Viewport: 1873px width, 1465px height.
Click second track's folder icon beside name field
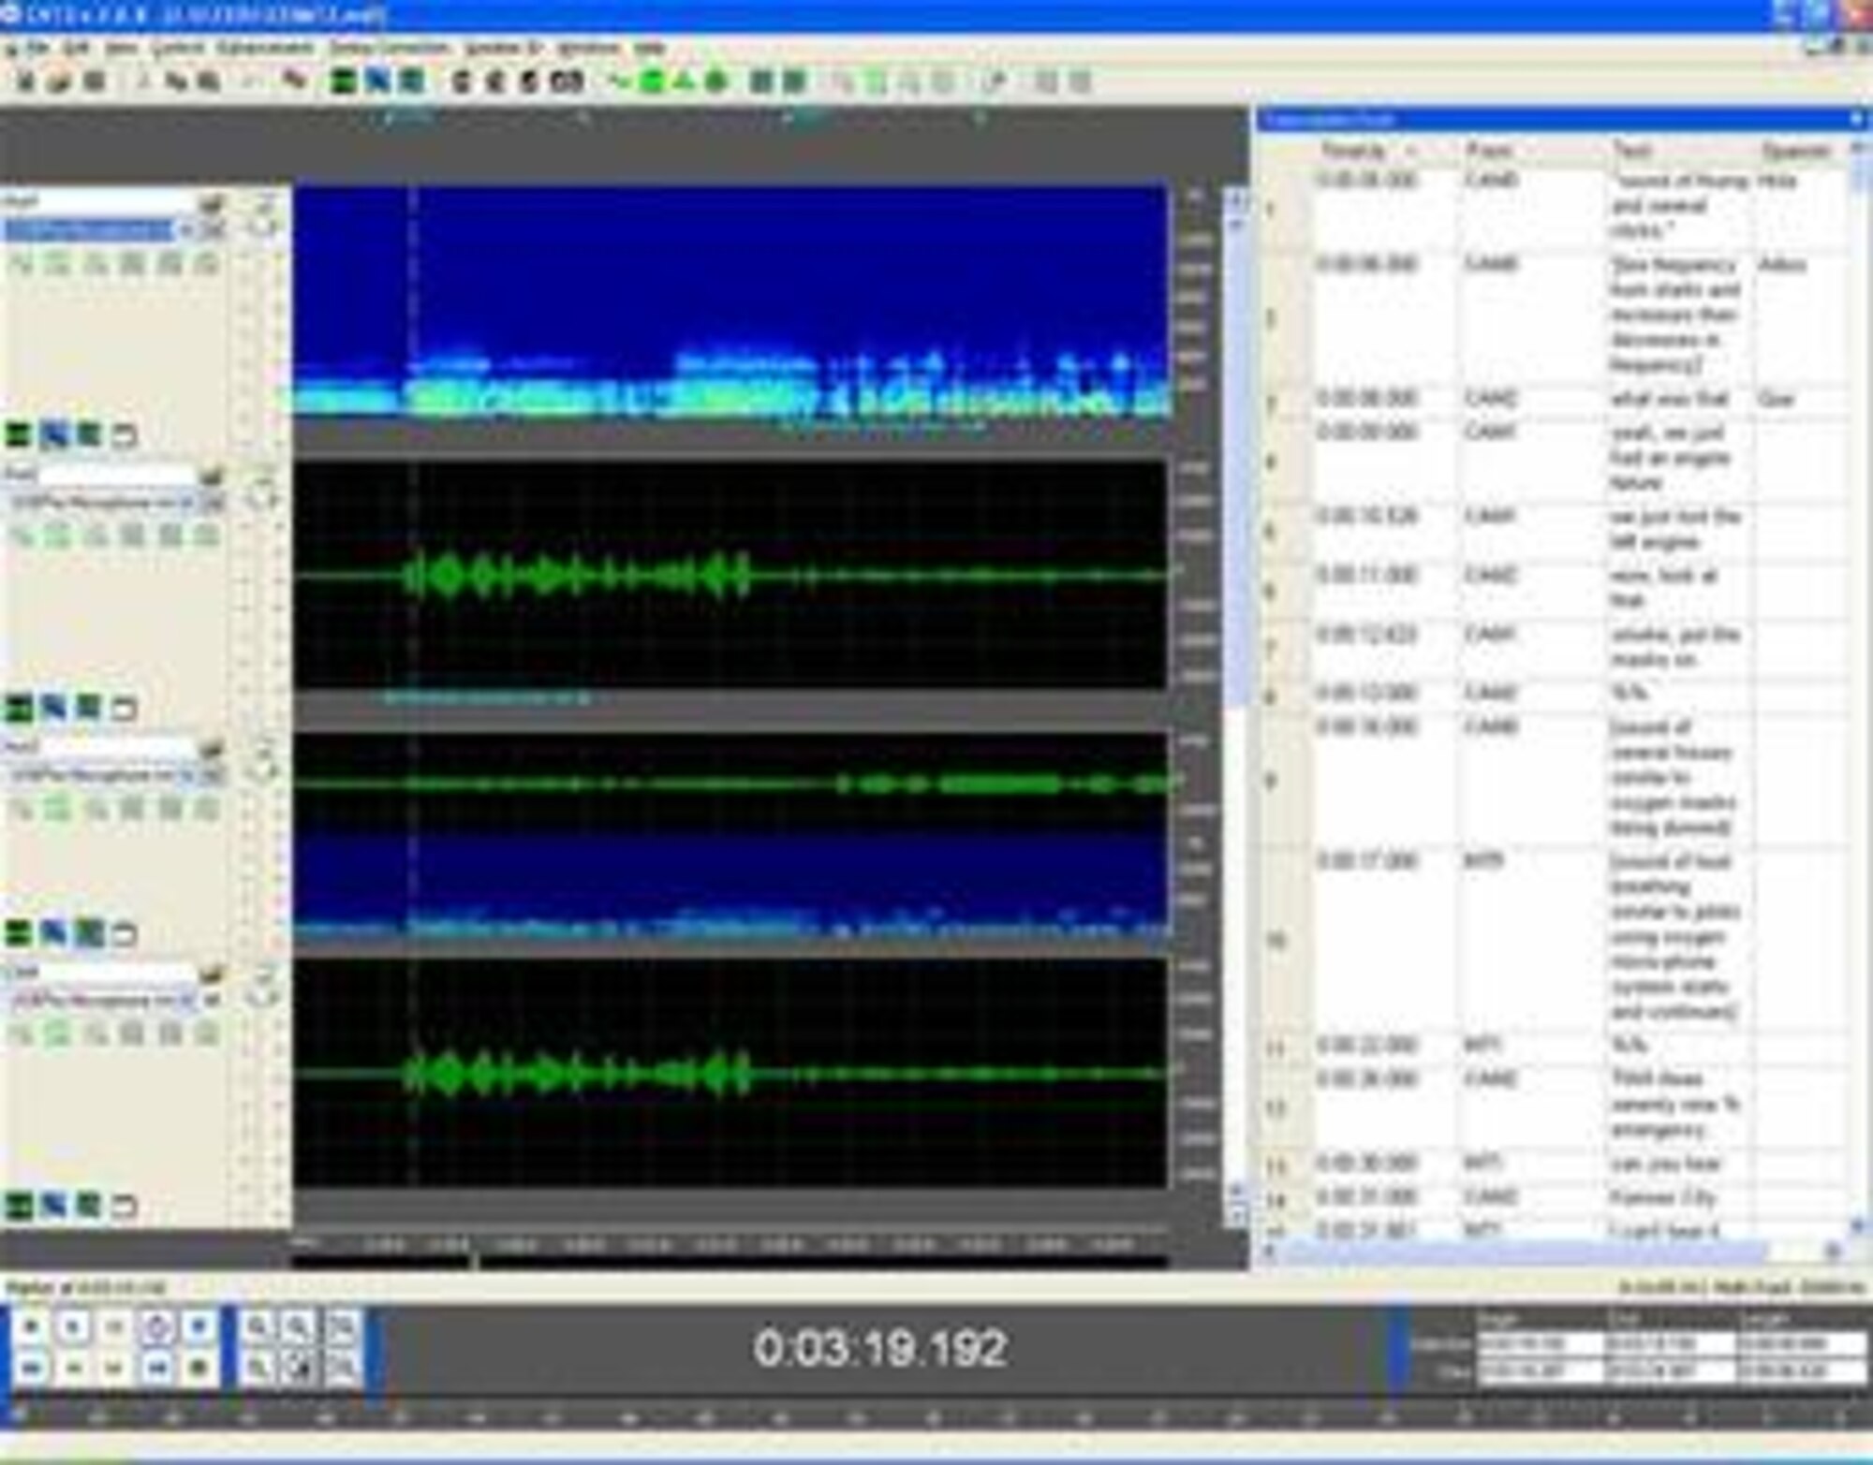[x=214, y=476]
